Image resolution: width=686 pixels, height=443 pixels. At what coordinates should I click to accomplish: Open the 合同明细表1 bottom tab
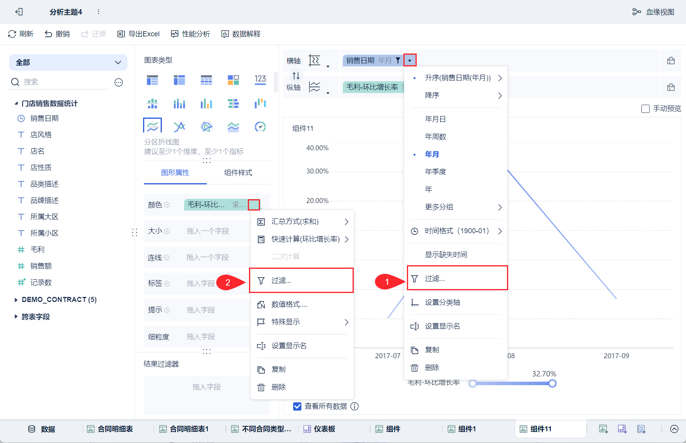[184, 429]
